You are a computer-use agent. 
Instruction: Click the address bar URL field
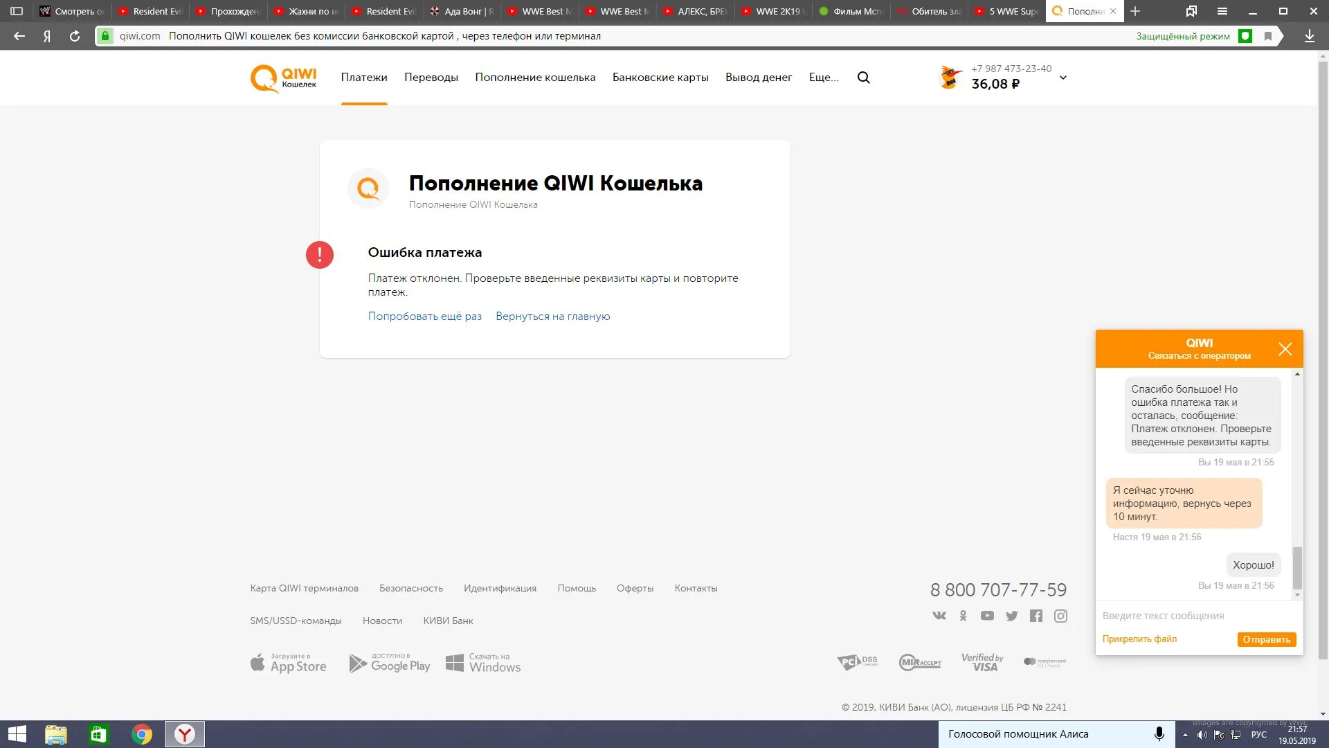(616, 36)
